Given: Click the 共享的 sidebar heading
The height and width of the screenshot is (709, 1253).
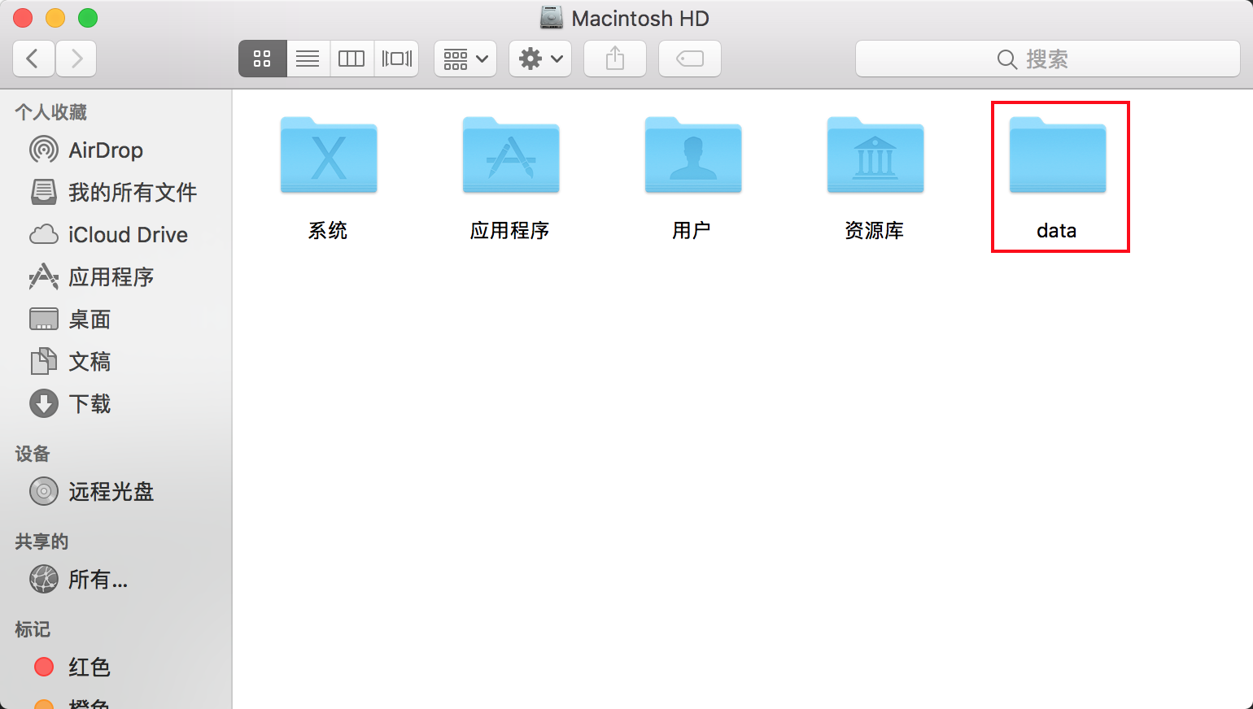Looking at the screenshot, I should point(41,542).
